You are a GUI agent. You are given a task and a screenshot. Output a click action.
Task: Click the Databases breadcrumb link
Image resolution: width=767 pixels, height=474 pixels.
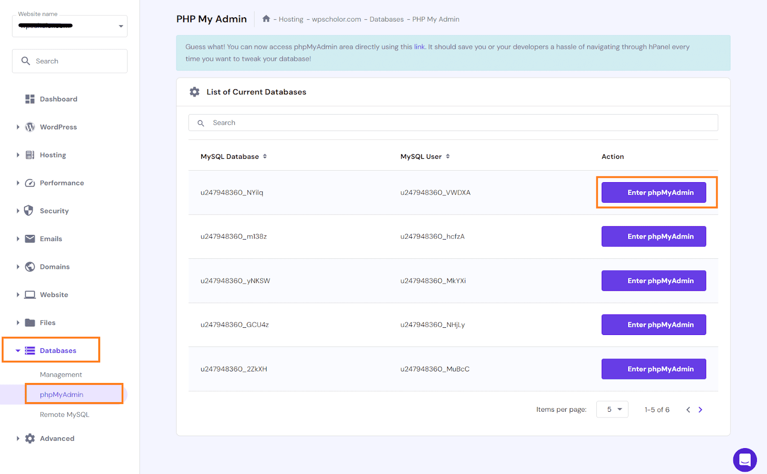(386, 19)
